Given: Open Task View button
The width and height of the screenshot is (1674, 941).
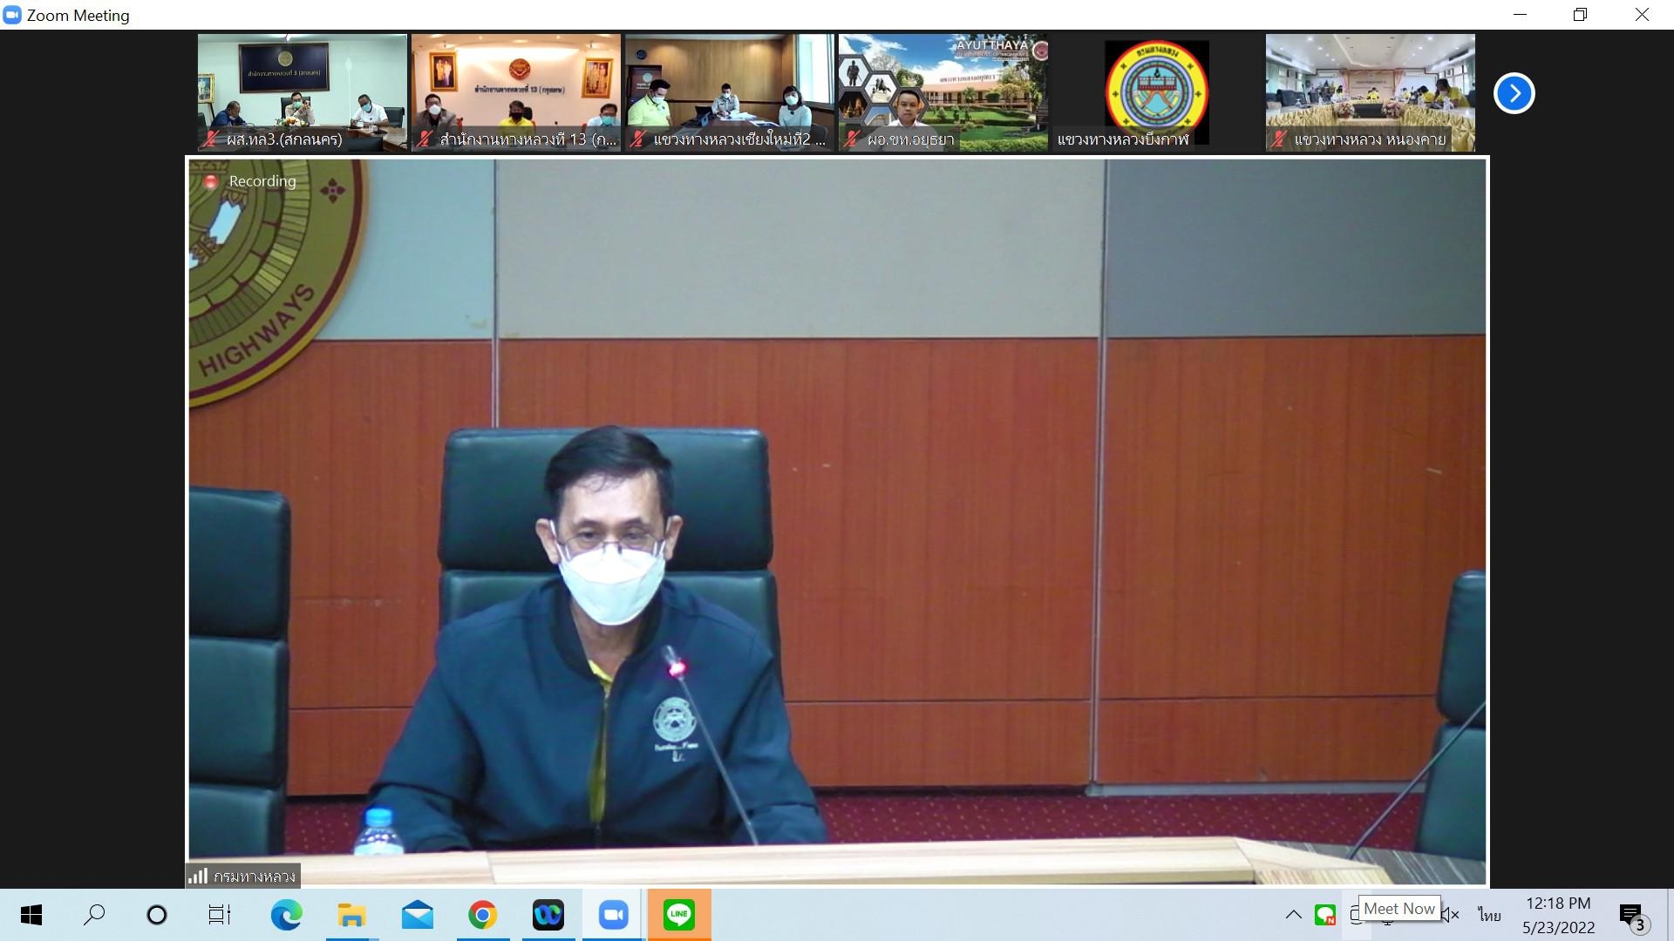Looking at the screenshot, I should (x=220, y=915).
